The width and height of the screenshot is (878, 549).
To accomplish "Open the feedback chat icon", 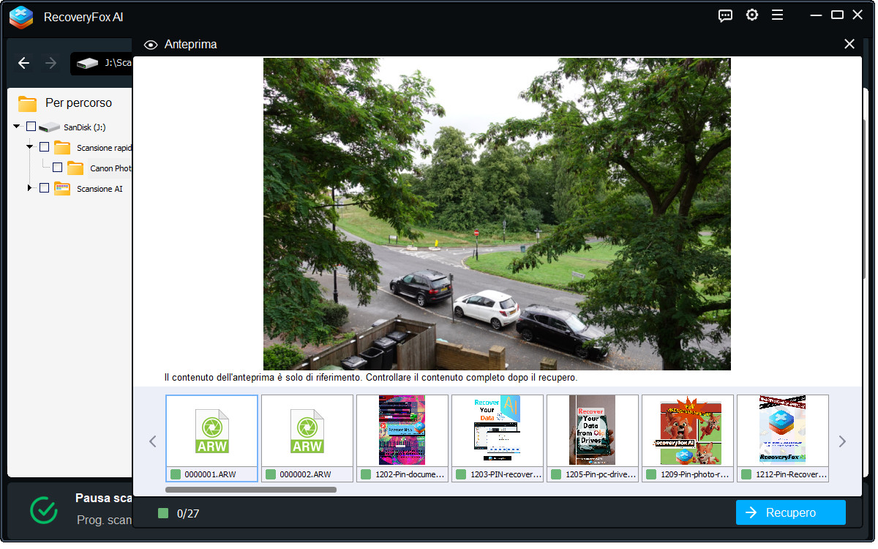I will pos(725,15).
